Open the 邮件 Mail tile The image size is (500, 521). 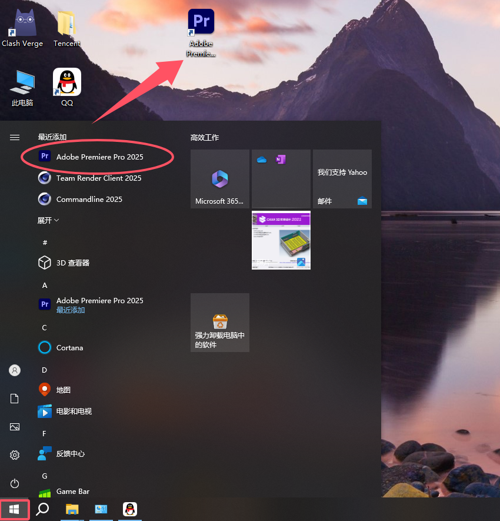[x=342, y=179]
